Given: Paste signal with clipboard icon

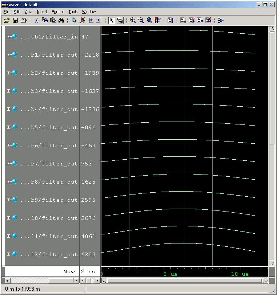Looking at the screenshot, I should point(53,20).
